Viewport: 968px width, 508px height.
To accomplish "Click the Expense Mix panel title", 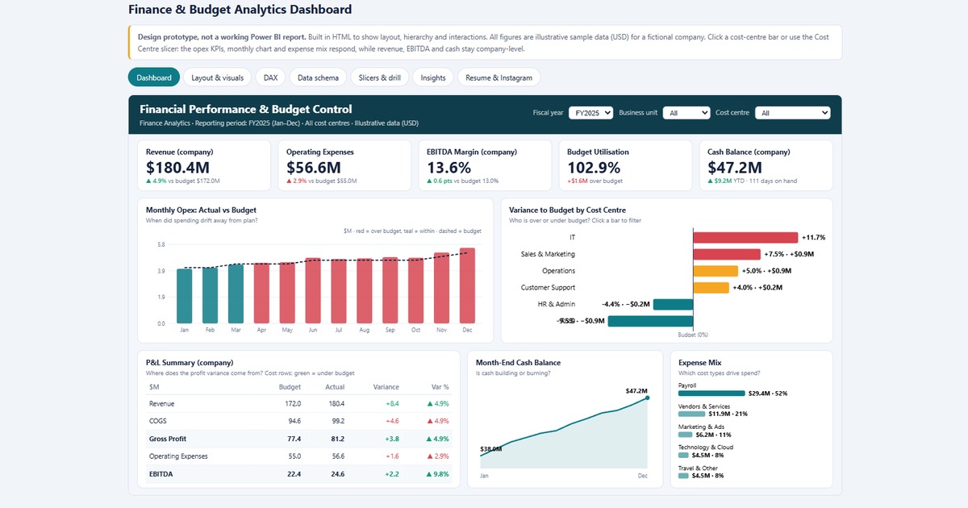I will 701,363.
